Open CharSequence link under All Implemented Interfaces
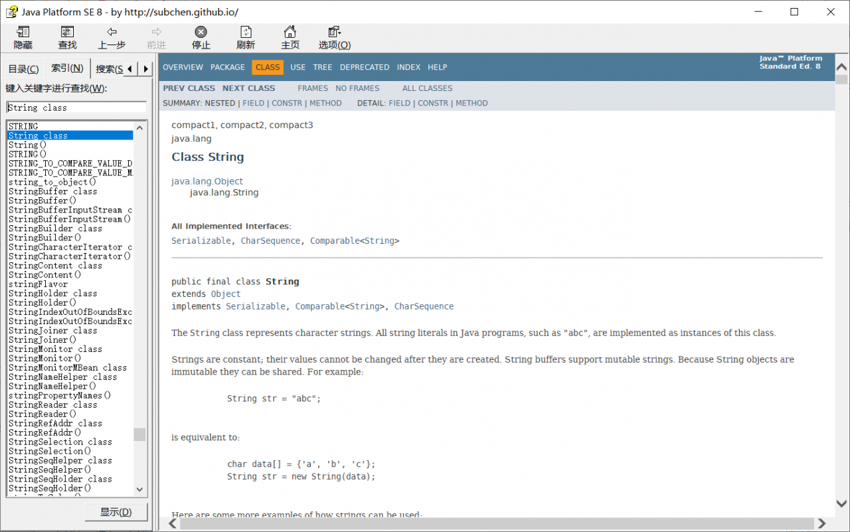Image resolution: width=850 pixels, height=532 pixels. pos(270,241)
